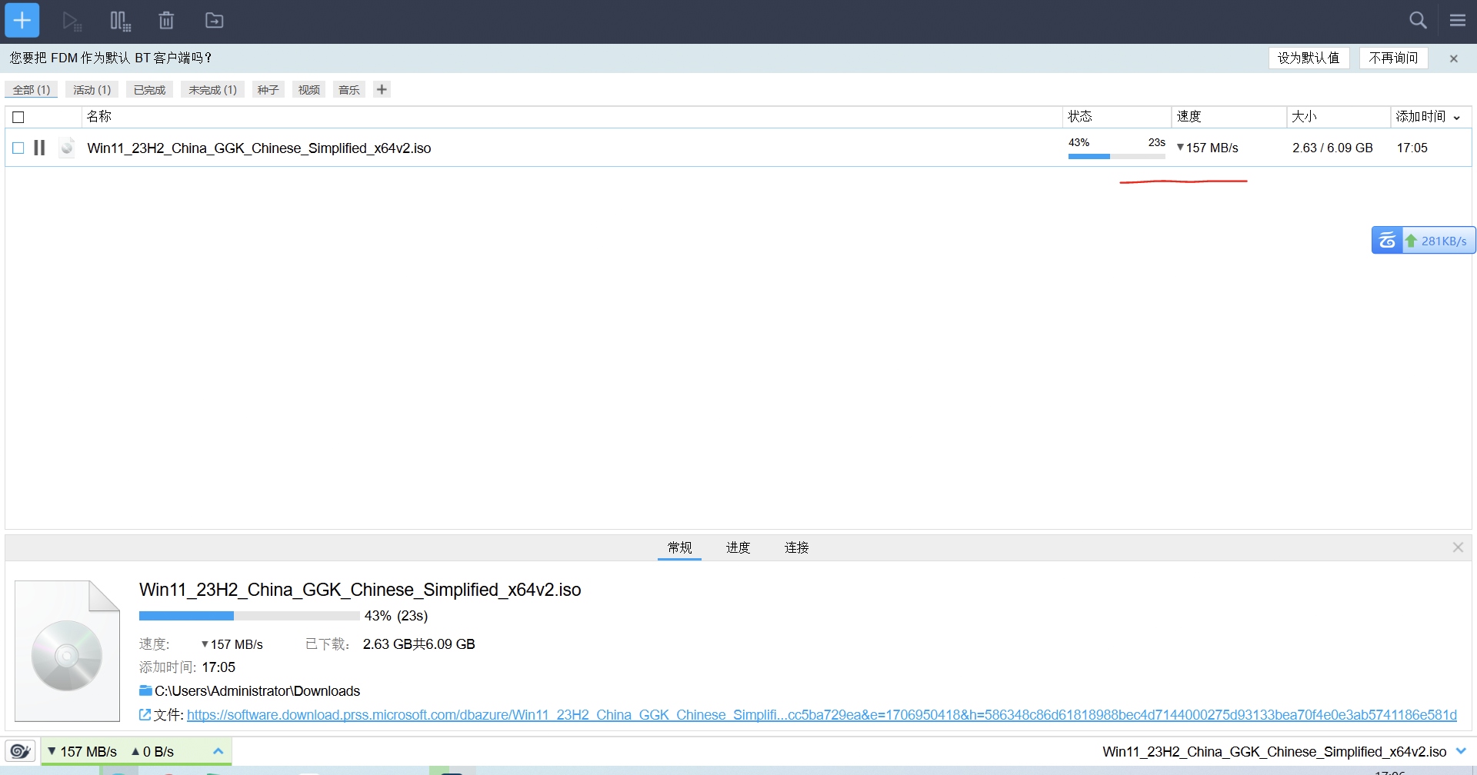Toggle the select-all header checkbox
Image resolution: width=1477 pixels, height=775 pixels.
[18, 117]
